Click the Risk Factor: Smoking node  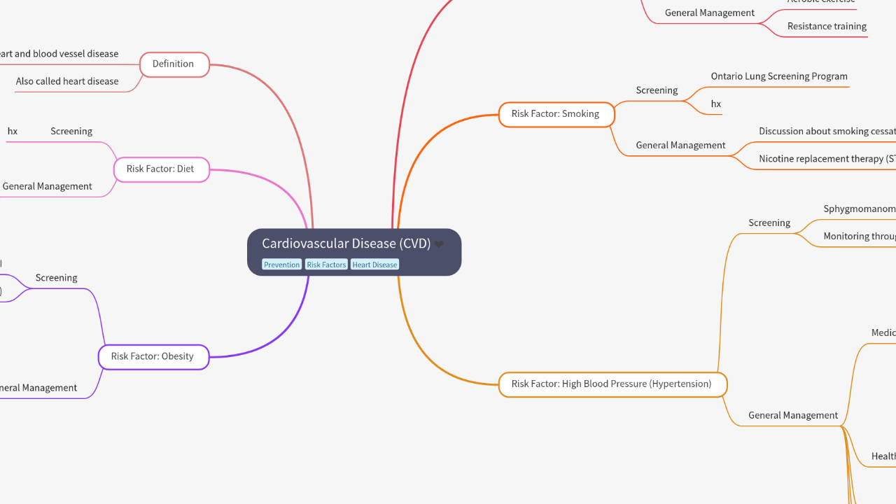(555, 114)
